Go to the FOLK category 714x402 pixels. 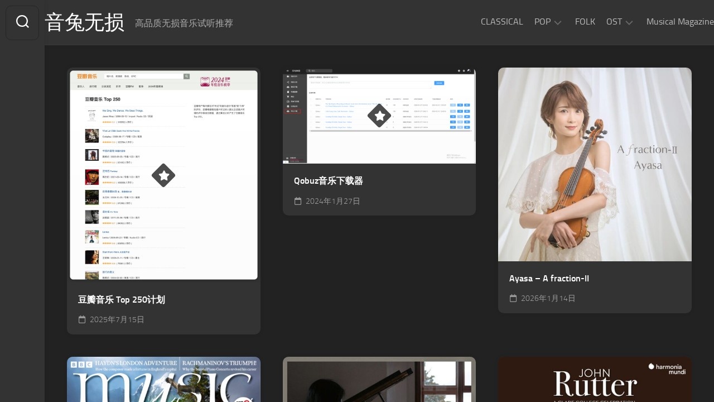click(585, 22)
